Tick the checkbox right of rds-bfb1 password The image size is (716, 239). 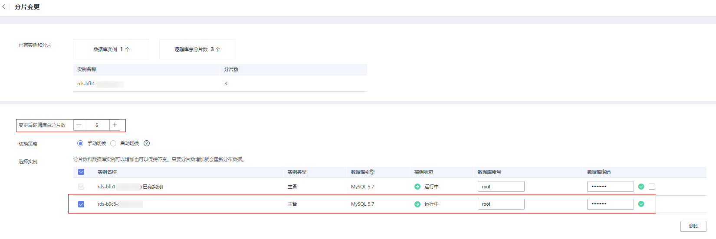[x=652, y=187]
